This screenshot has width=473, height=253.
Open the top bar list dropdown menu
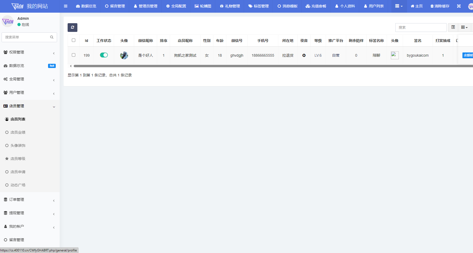pos(399,6)
